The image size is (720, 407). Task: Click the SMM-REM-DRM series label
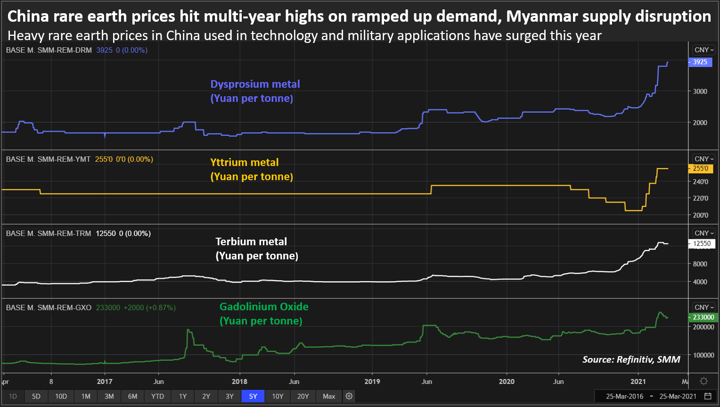pyautogui.click(x=49, y=50)
